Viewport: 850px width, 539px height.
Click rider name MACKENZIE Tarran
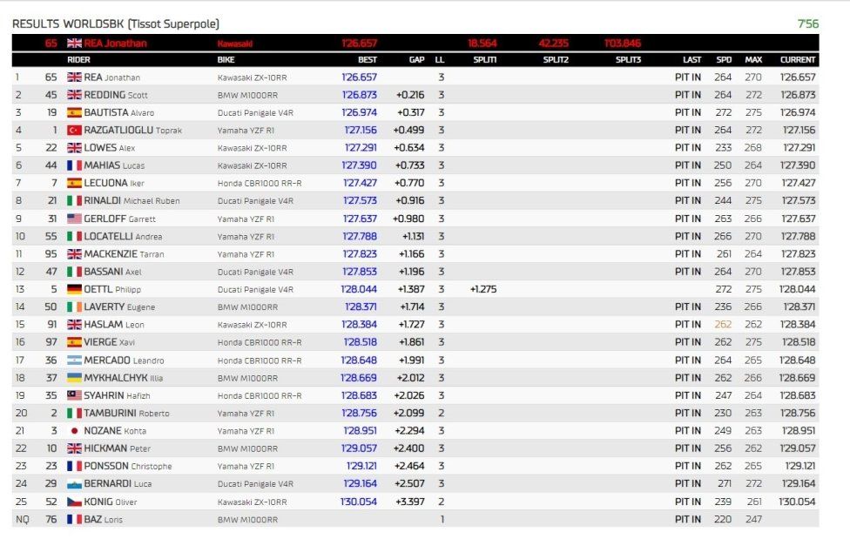(124, 253)
